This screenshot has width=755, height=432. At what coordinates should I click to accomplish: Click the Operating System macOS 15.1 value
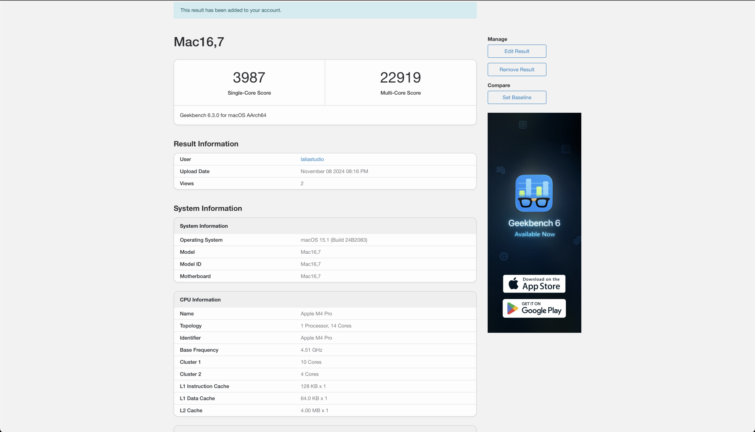[334, 240]
